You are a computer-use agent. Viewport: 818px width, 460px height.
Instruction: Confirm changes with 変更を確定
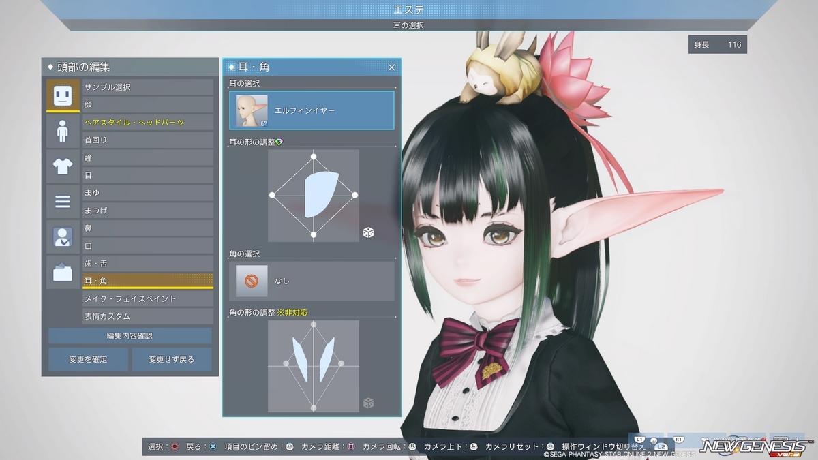click(88, 359)
